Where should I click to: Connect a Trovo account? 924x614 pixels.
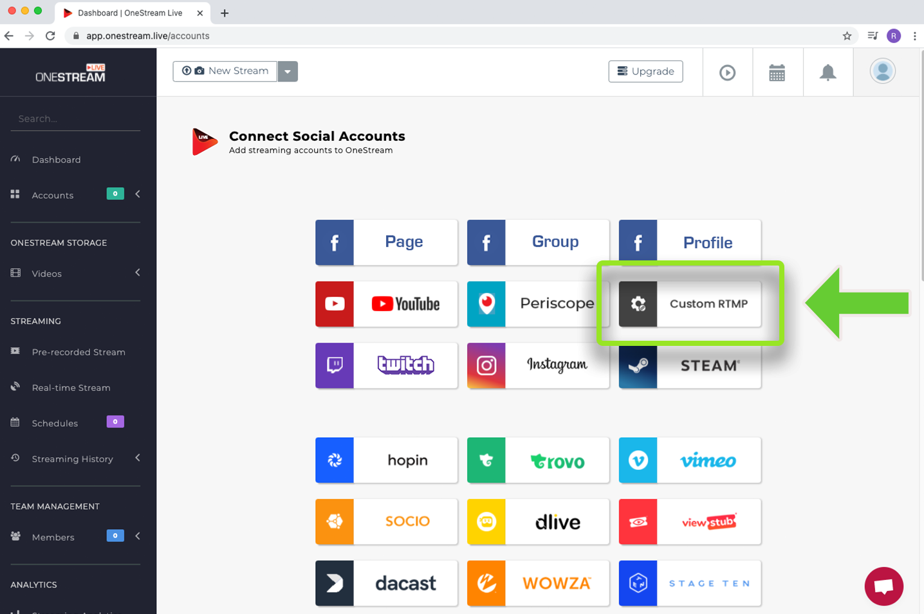538,460
